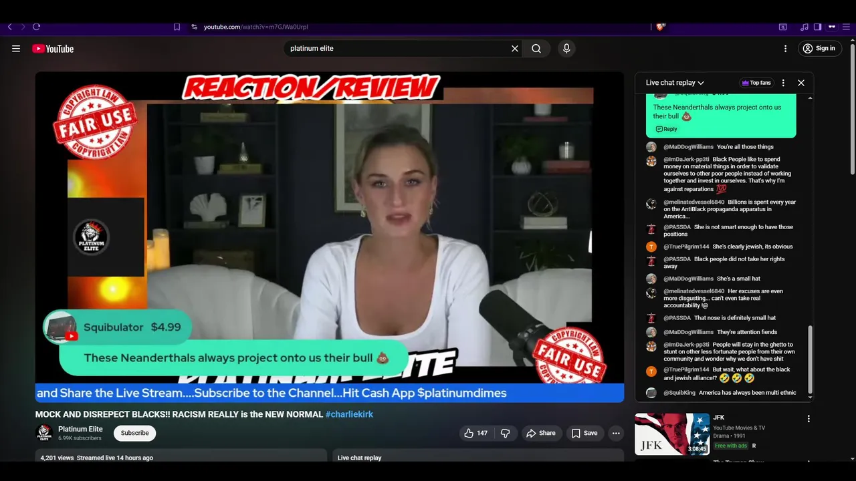Close the live chat panel

click(x=801, y=83)
